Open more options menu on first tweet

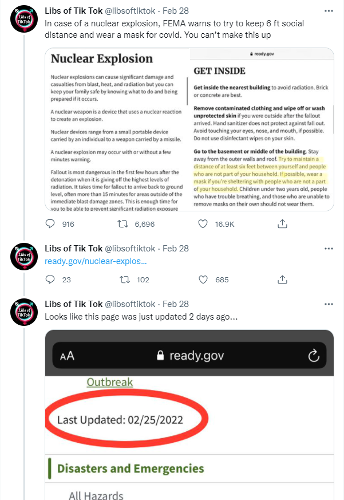[x=329, y=11]
